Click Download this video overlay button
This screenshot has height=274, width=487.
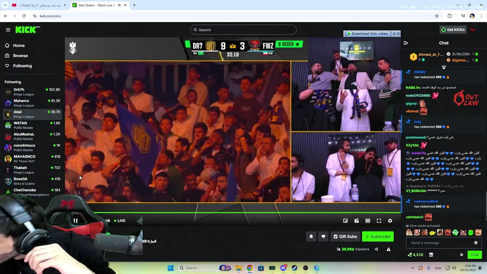click(x=367, y=33)
